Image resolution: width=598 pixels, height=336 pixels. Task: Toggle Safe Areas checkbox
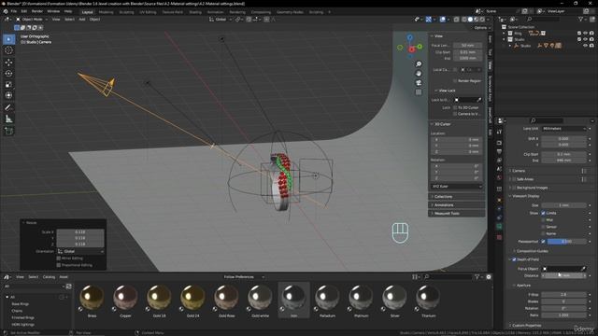(x=514, y=179)
